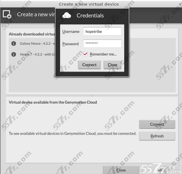This screenshot has height=174, width=182.
Task: Click Connect in the Genymotion Cloud panel
Action: 157,124
